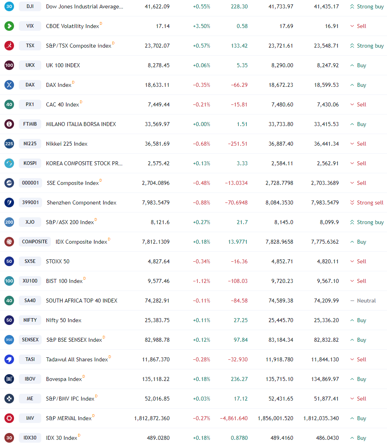This screenshot has width=387, height=443.
Task: Click the VIX green logo icon
Action: point(9,26)
